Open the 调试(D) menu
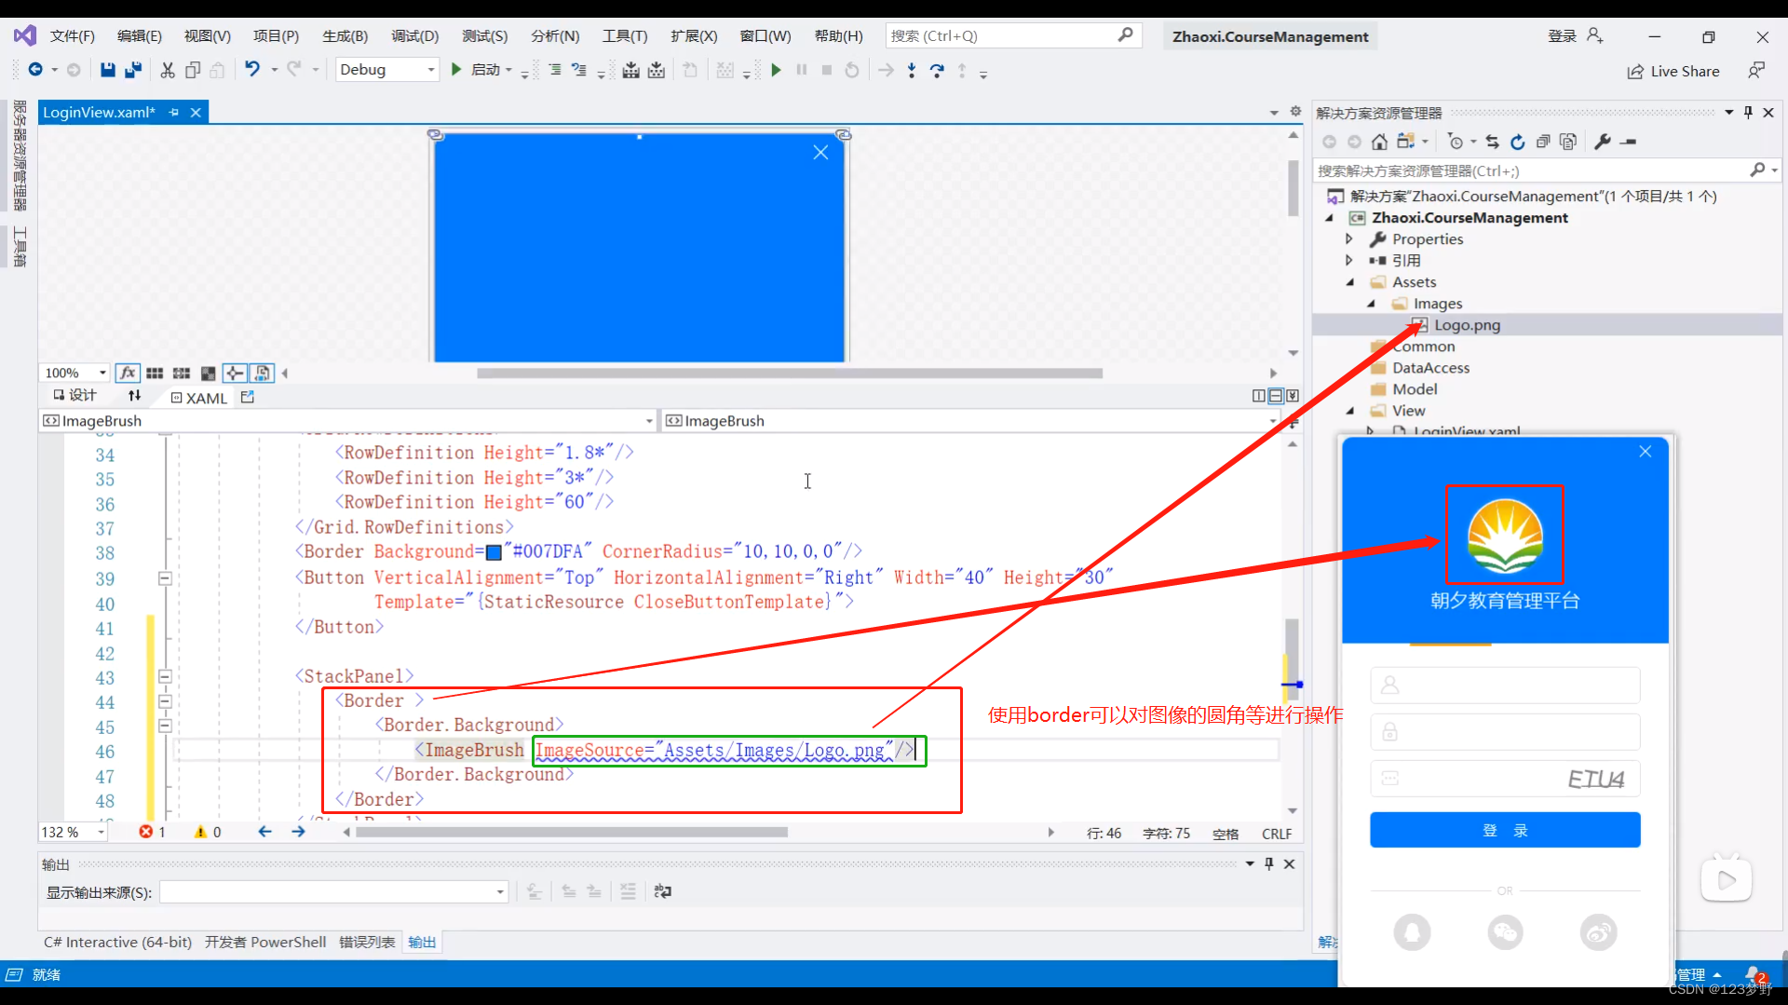 pyautogui.click(x=414, y=36)
